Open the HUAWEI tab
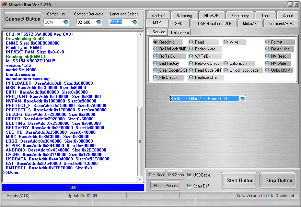301x207 pixels. [x=211, y=15]
